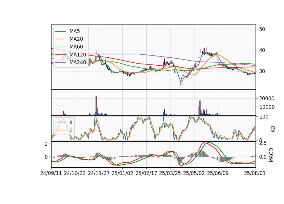Click the KD axis value 100
This screenshot has height=204, width=284.
264,117
